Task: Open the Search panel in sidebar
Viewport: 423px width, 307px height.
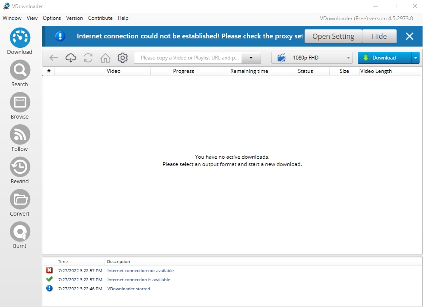Action: (20, 70)
